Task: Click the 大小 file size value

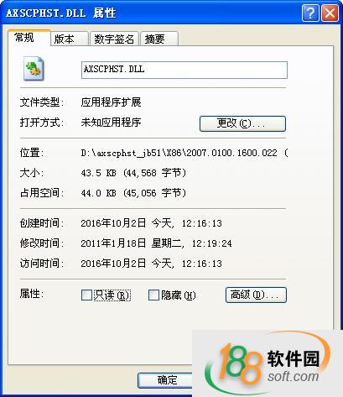Action: [133, 173]
